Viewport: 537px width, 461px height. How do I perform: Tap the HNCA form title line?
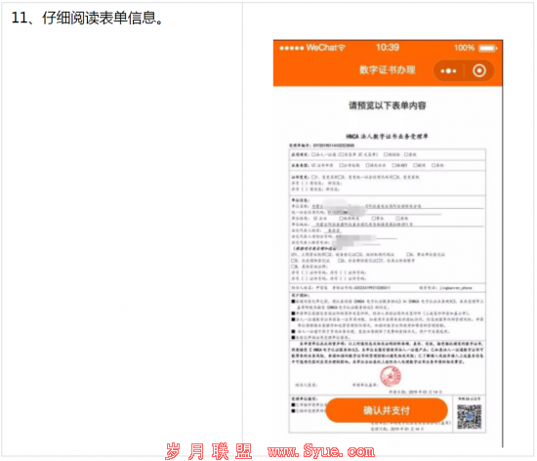pyautogui.click(x=387, y=137)
